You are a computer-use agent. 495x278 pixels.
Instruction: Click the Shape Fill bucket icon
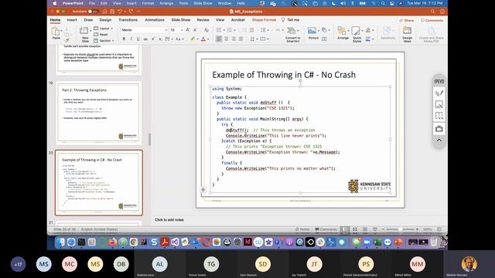click(x=368, y=30)
